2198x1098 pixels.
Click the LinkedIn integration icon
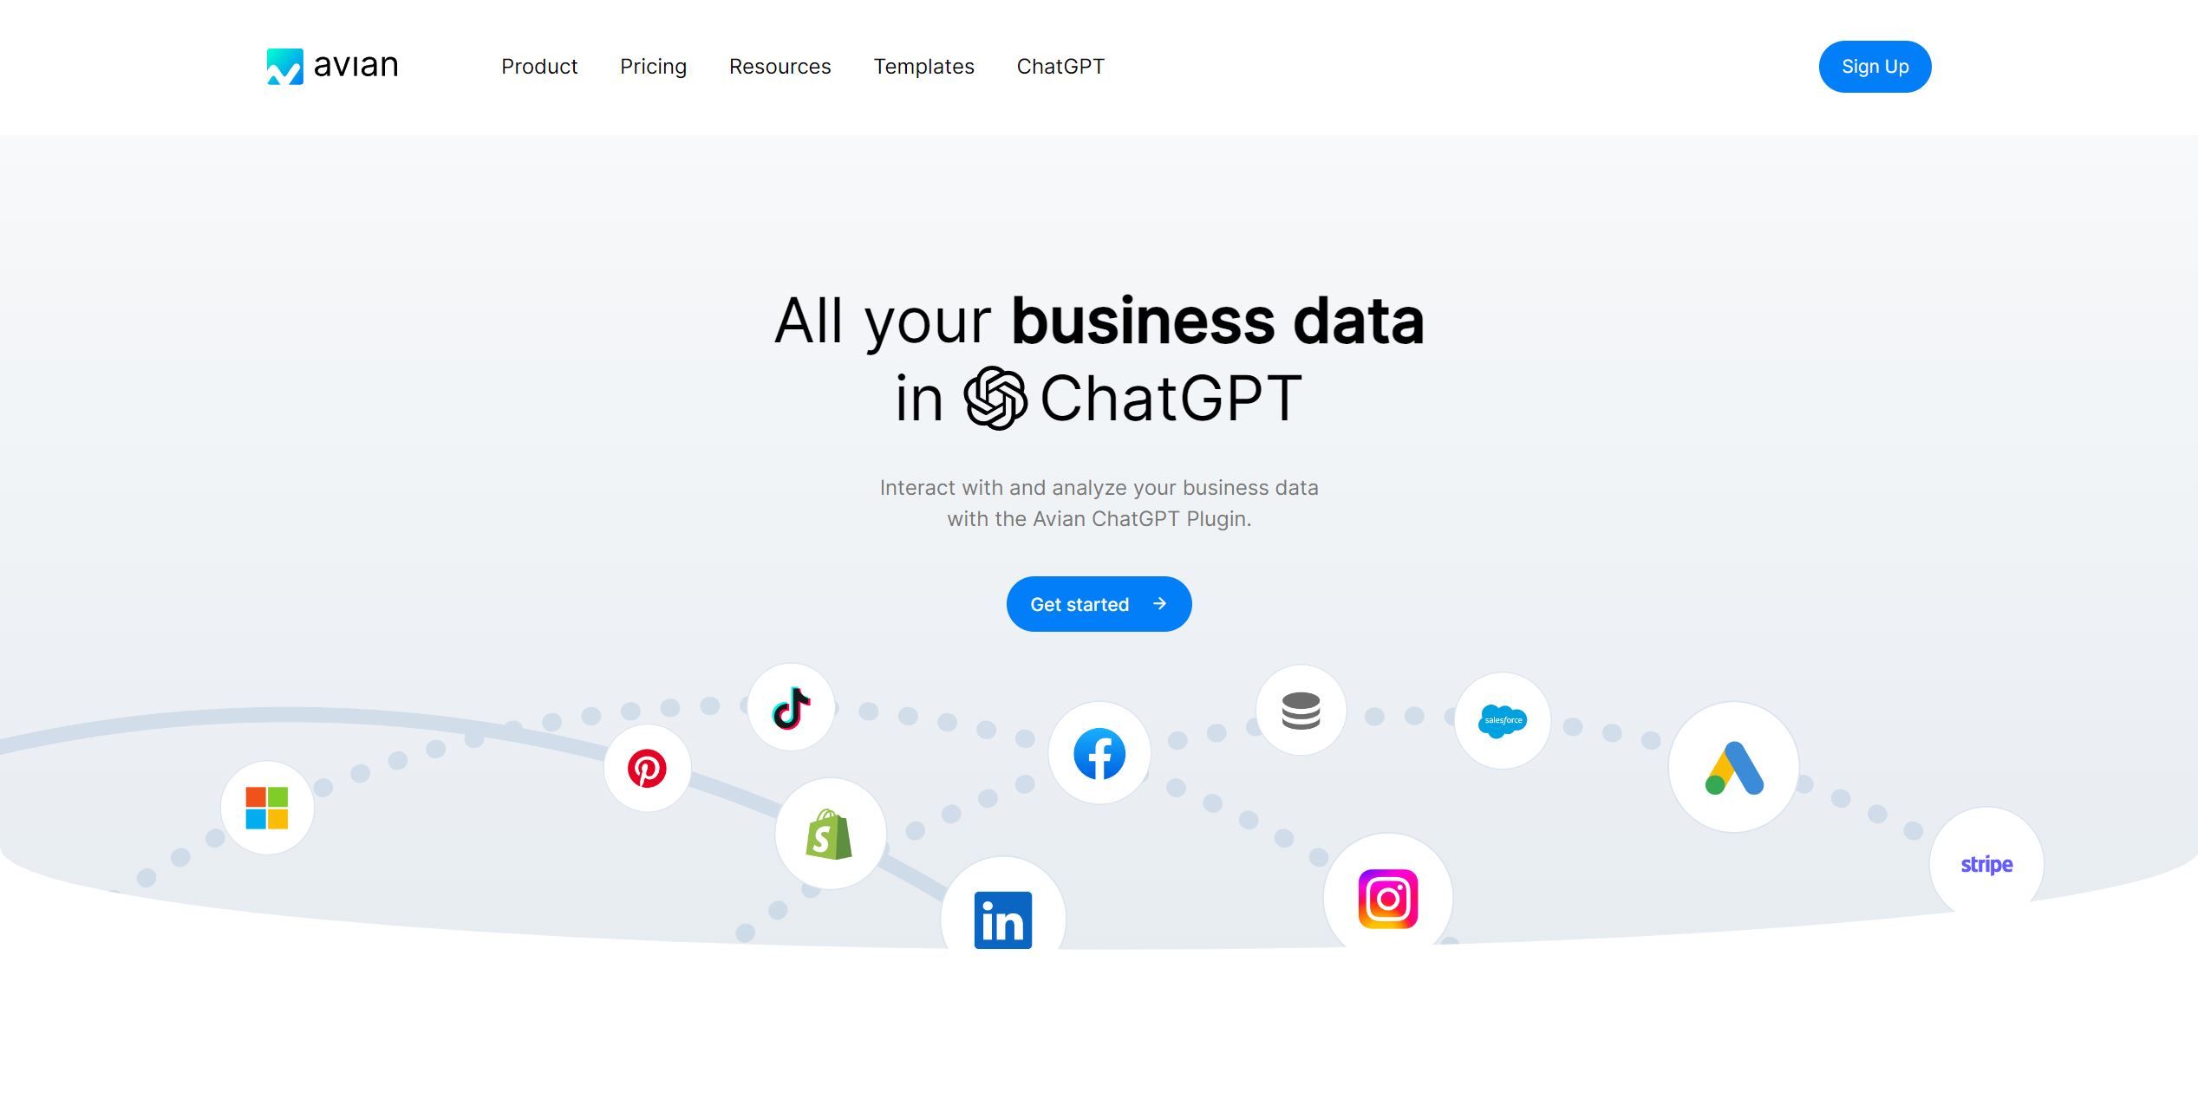point(1004,921)
